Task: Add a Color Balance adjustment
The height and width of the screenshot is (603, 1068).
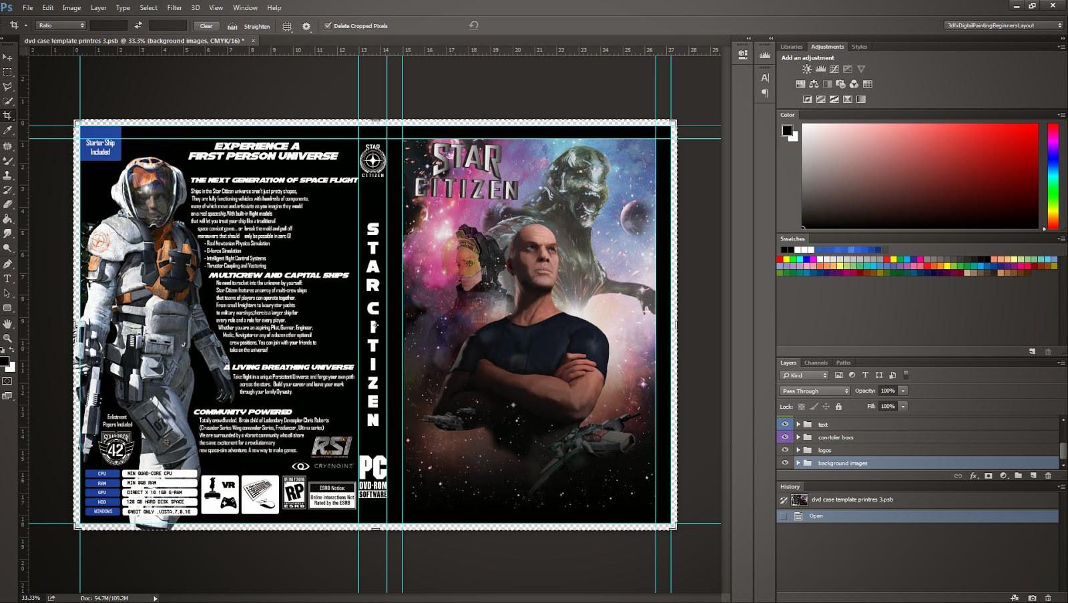Action: click(814, 84)
